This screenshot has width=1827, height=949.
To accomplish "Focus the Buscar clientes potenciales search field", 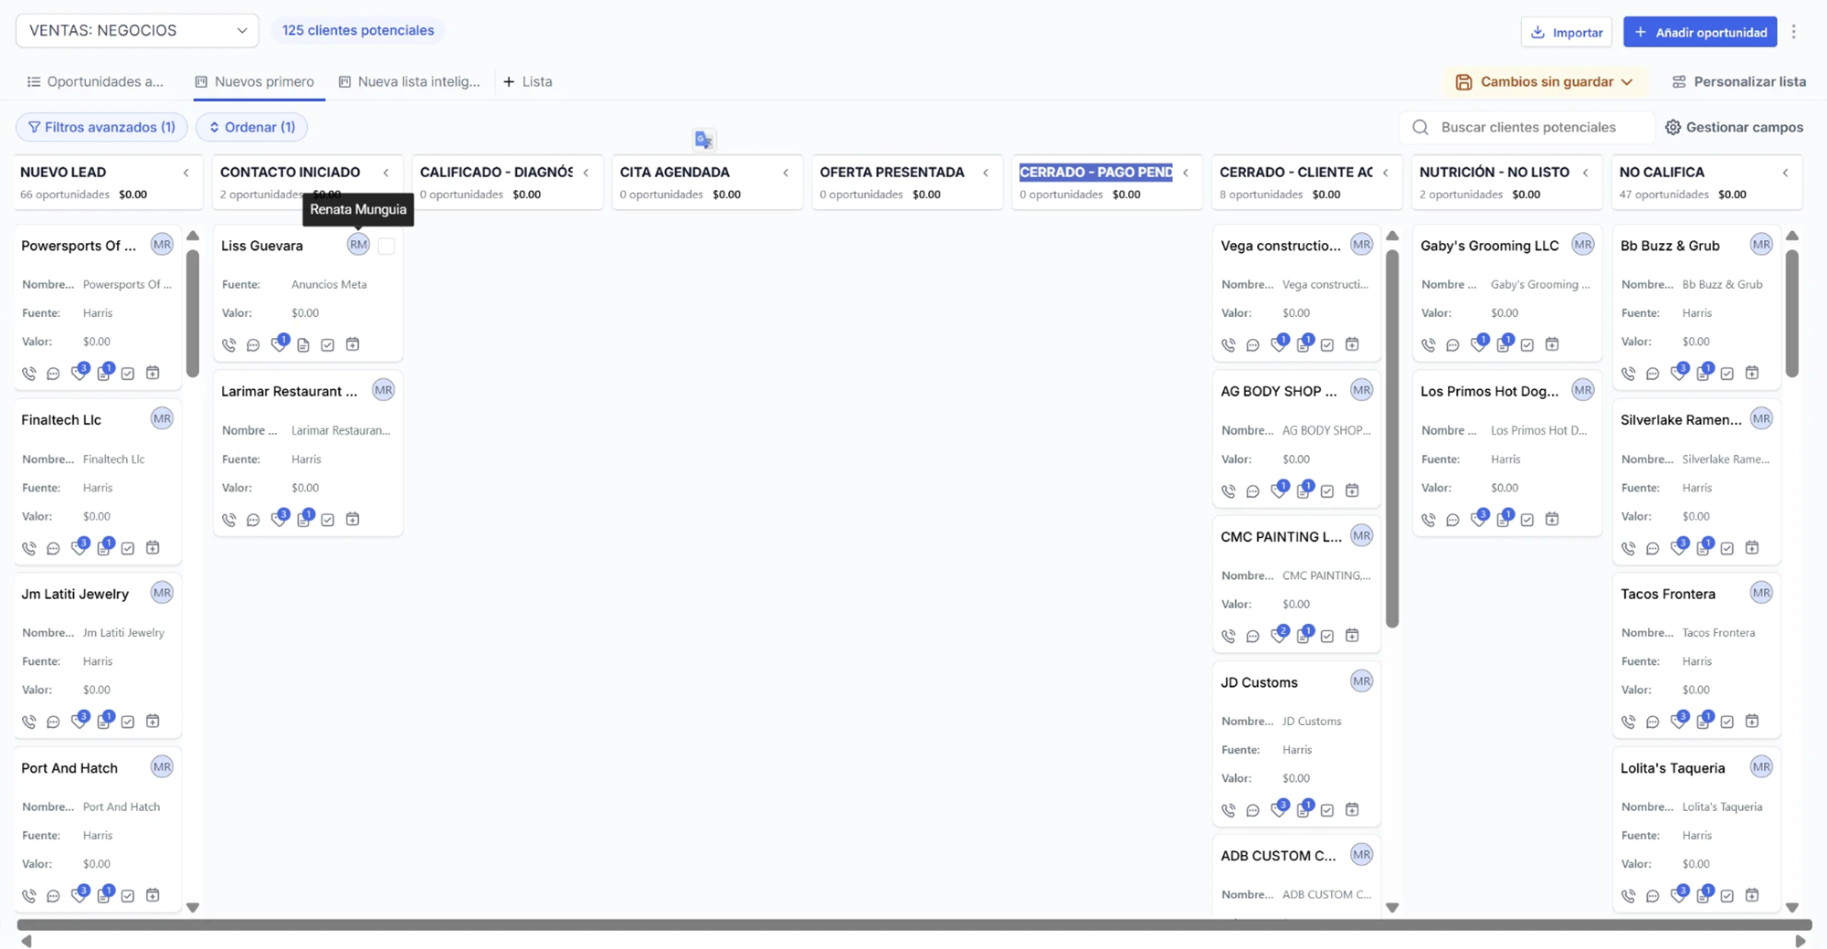I will (1527, 127).
